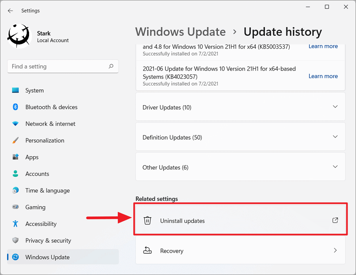The width and height of the screenshot is (356, 275).
Task: Open Time & language settings
Action: pyautogui.click(x=63, y=190)
